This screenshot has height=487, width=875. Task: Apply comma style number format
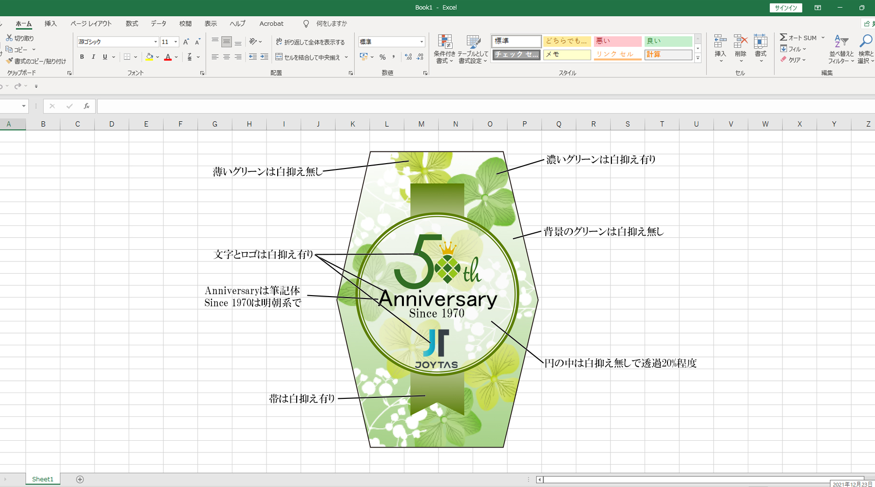coord(394,57)
